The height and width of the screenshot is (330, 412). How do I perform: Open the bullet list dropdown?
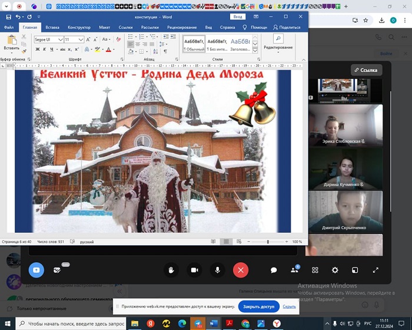click(135, 37)
